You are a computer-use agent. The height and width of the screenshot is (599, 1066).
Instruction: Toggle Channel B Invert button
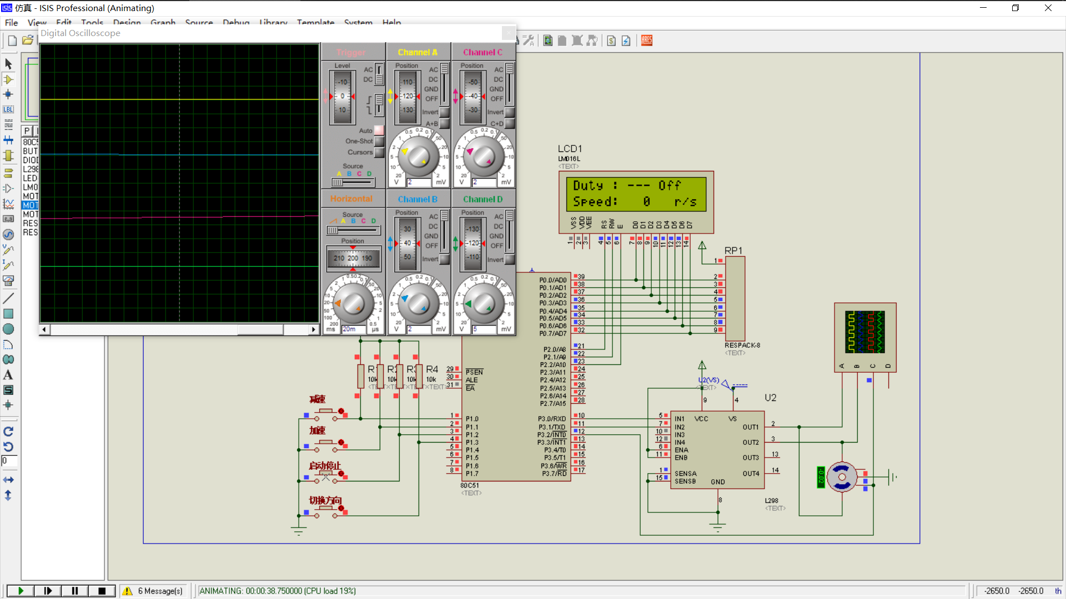[444, 259]
